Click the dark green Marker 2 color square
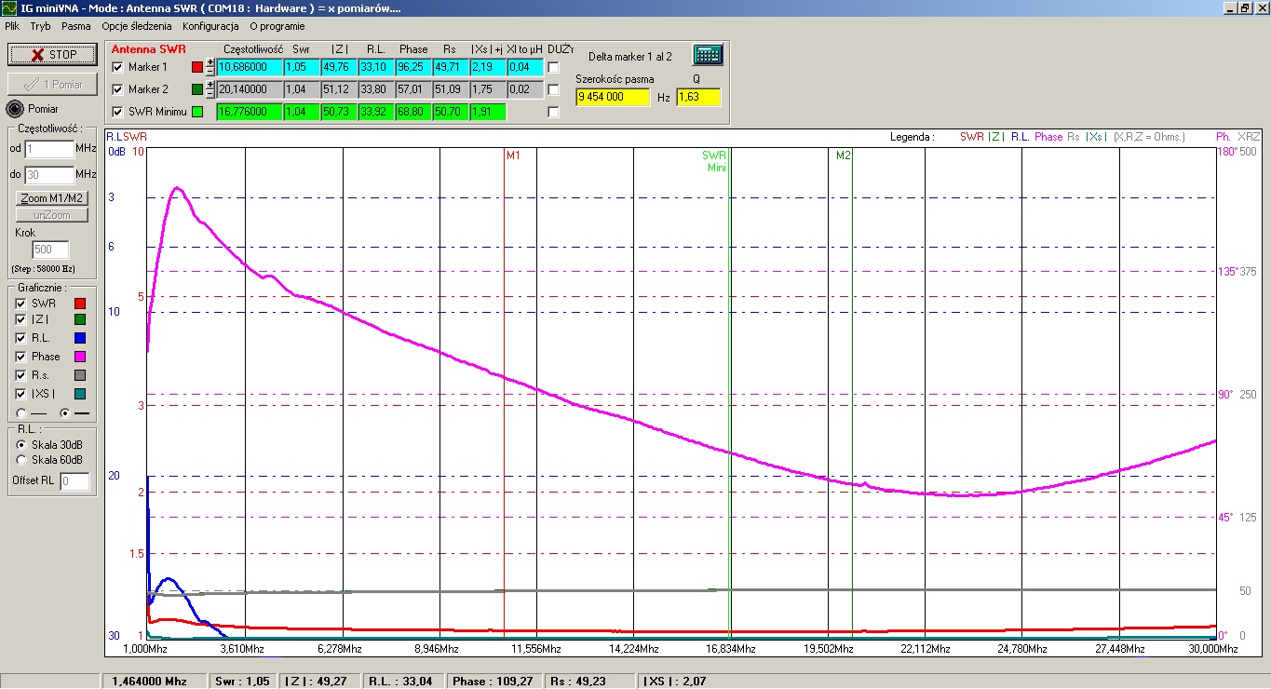 pos(196,89)
